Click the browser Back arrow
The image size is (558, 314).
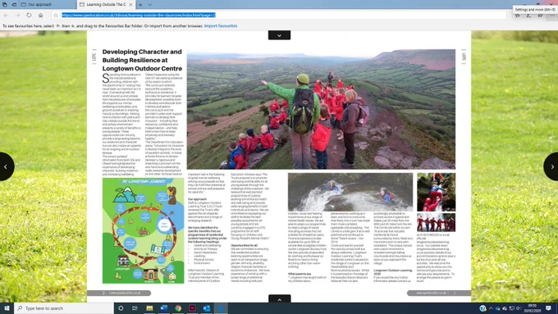pos(6,16)
